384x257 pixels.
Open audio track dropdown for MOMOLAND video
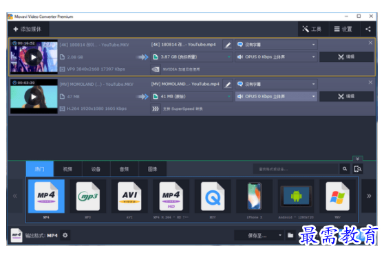coord(276,96)
